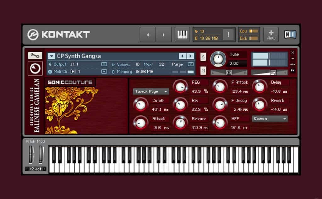Click the exclamation panic button

pos(228,35)
